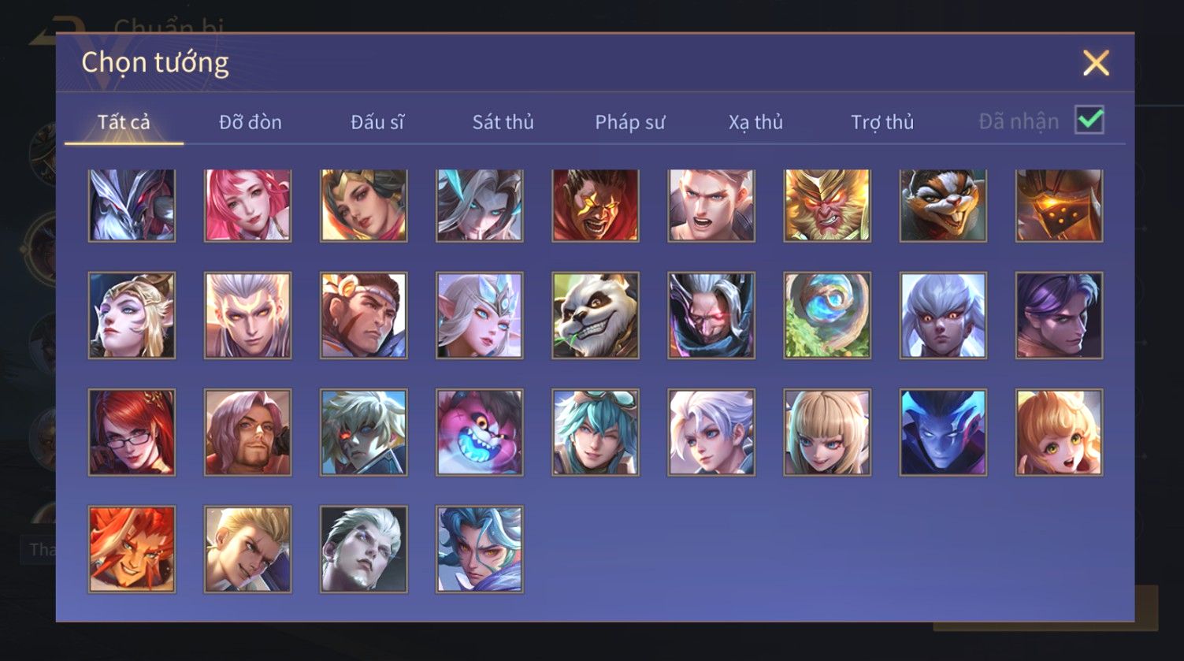Select the Tất cả tab
Viewport: 1184px width, 661px height.
124,122
